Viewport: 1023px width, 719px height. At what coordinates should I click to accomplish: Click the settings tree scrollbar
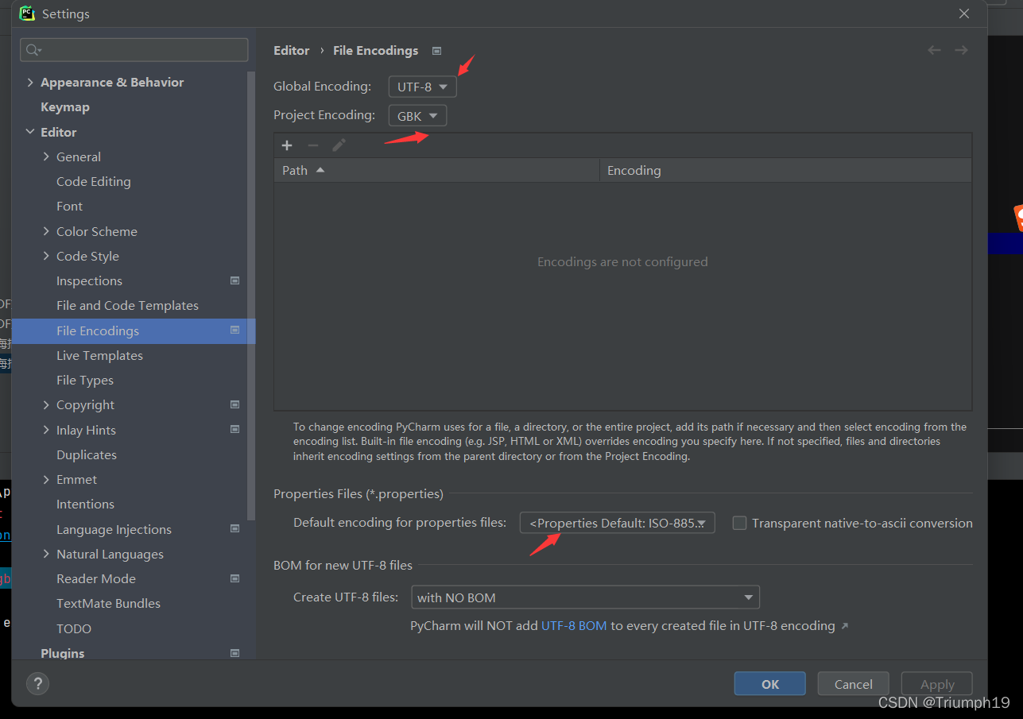pyautogui.click(x=251, y=296)
